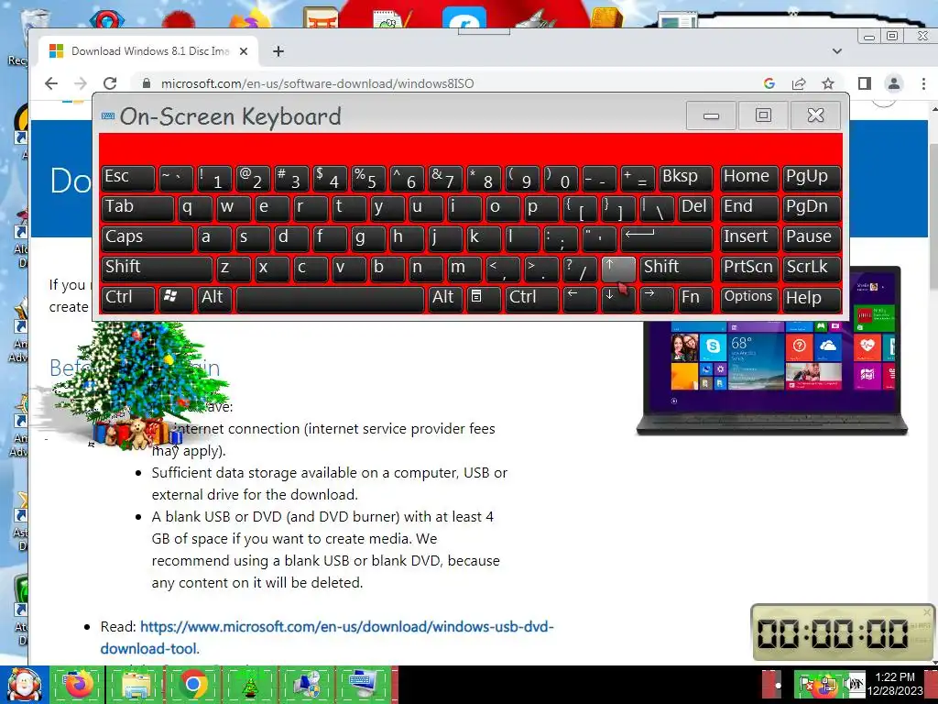Open the On-Screen Keyboard Options
The image size is (938, 704).
(749, 299)
